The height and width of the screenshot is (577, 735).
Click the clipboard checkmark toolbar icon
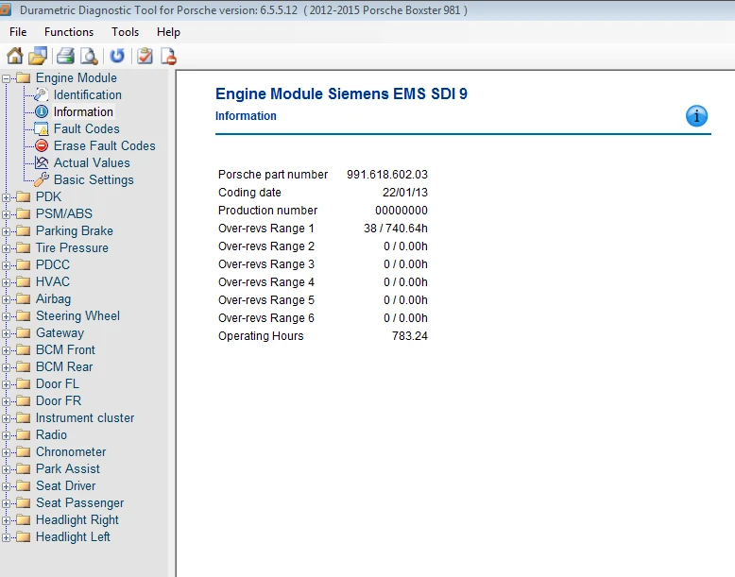[x=145, y=57]
